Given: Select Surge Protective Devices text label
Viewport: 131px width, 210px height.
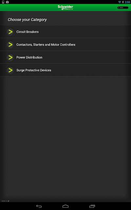Looking at the screenshot, I should (x=34, y=70).
